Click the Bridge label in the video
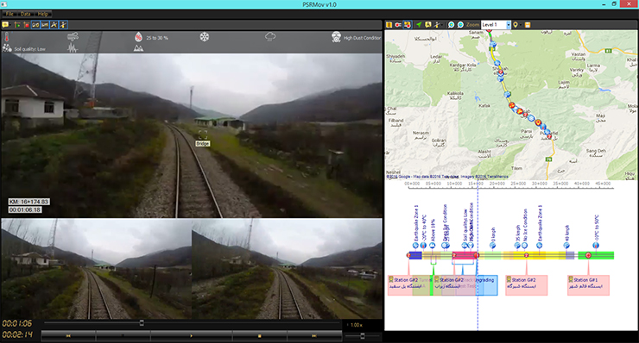639x343 pixels. tap(203, 144)
